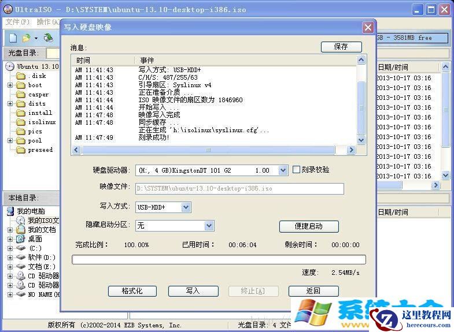This screenshot has height=332, width=454.
Task: Click the 便捷启动 button
Action: pos(309,226)
